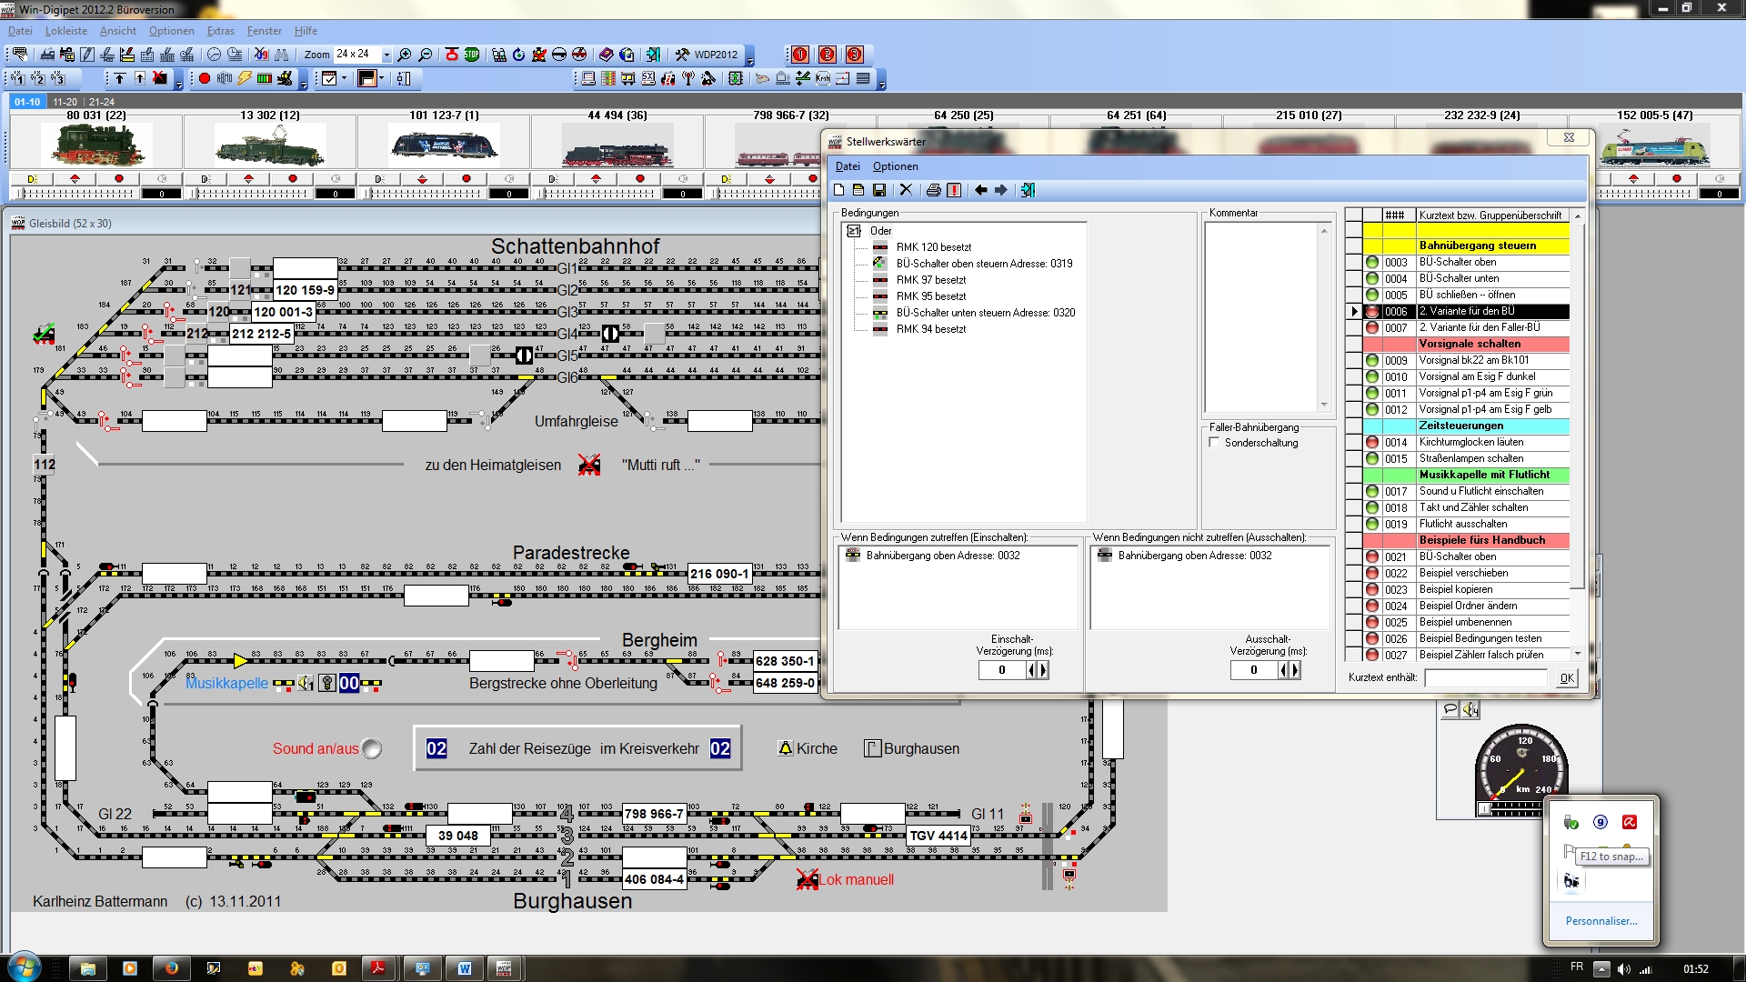1746x982 pixels.
Task: Switch to locomotive tab 21-24
Action: pos(102,102)
